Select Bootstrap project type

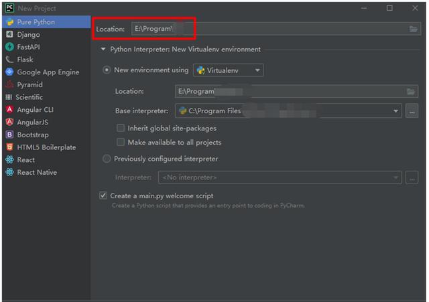[46, 135]
